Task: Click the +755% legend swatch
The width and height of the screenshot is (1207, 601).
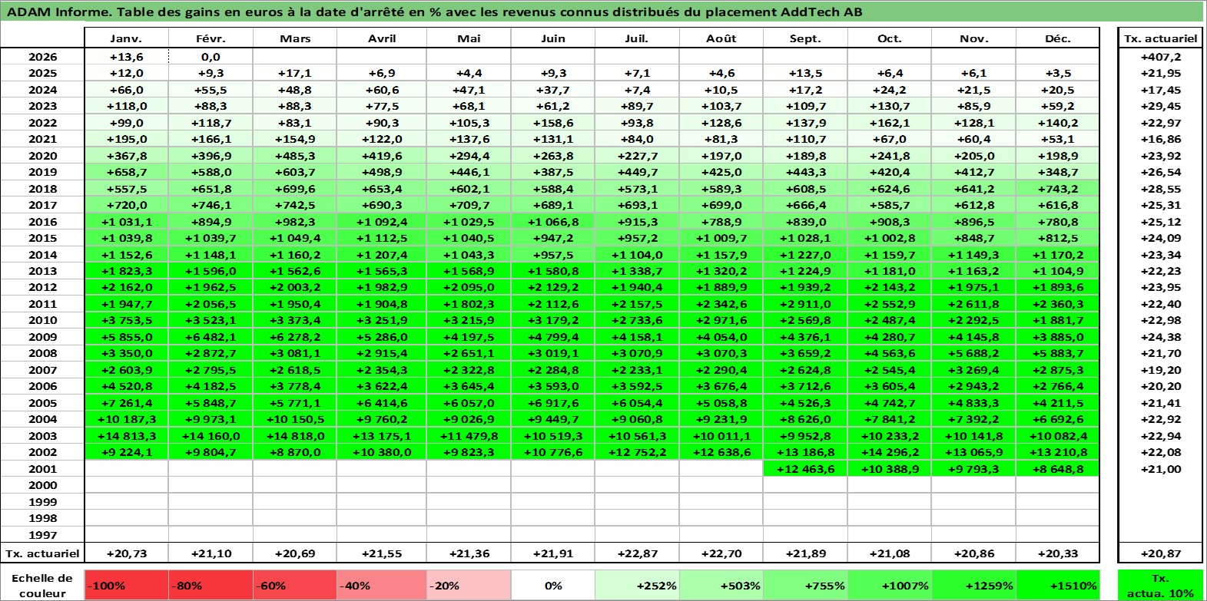Action: pyautogui.click(x=805, y=585)
